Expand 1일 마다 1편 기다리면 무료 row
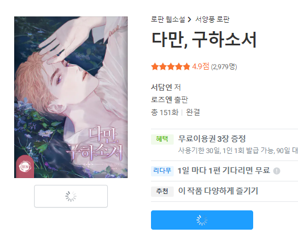The width and height of the screenshot is (298, 241). coord(224,171)
